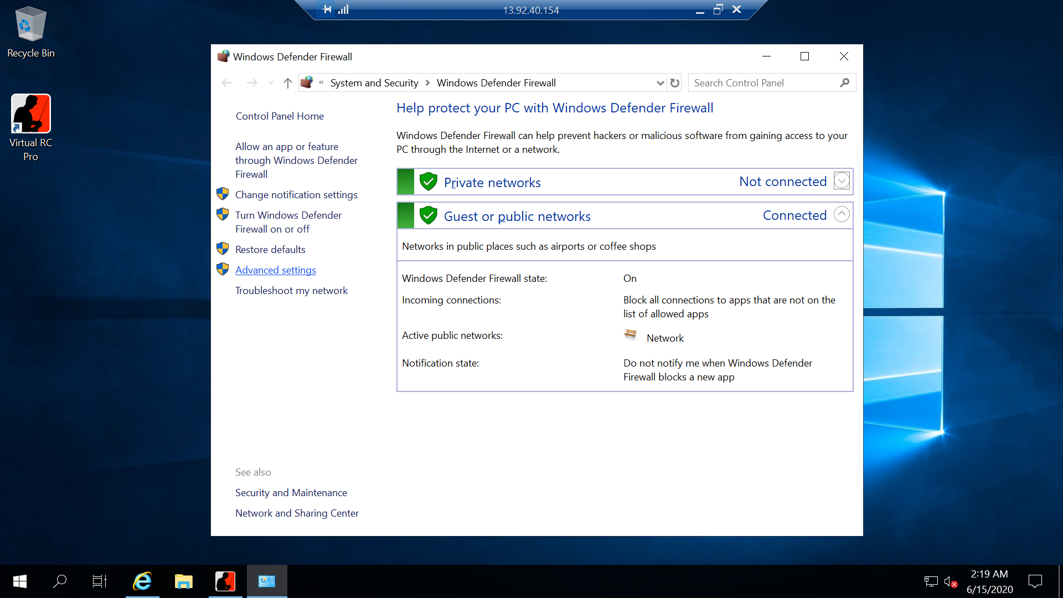The image size is (1063, 598).
Task: Click the Show desktop sliver at taskbar end
Action: pos(1060,581)
